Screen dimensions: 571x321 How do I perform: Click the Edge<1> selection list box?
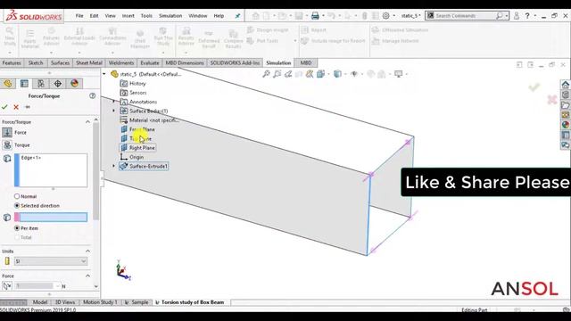pyautogui.click(x=51, y=170)
